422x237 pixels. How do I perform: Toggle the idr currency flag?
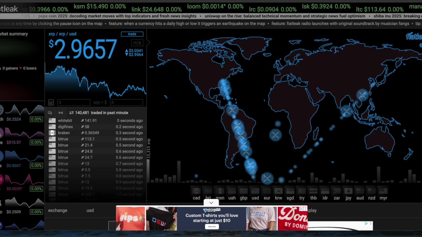[325, 191]
